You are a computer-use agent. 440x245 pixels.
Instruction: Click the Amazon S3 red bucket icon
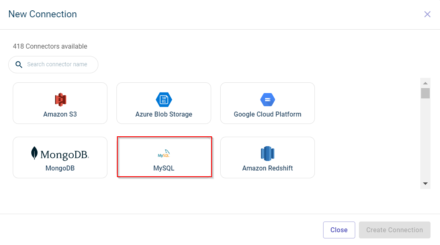click(x=60, y=100)
